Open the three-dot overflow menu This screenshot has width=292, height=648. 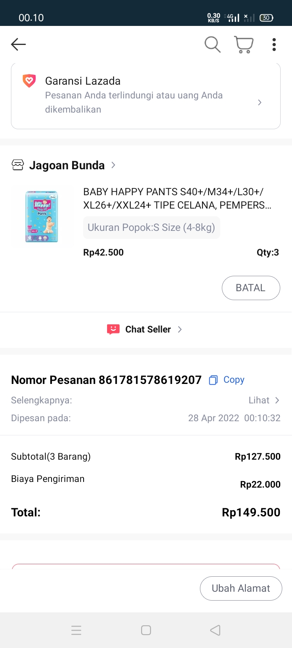274,44
